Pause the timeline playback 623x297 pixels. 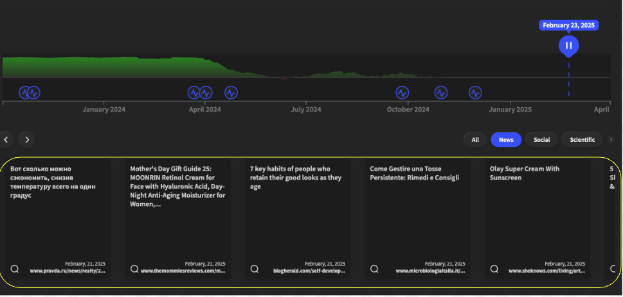[x=568, y=46]
